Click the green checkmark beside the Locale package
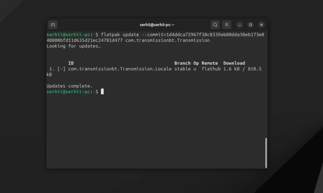323x193 pixels. [62, 69]
